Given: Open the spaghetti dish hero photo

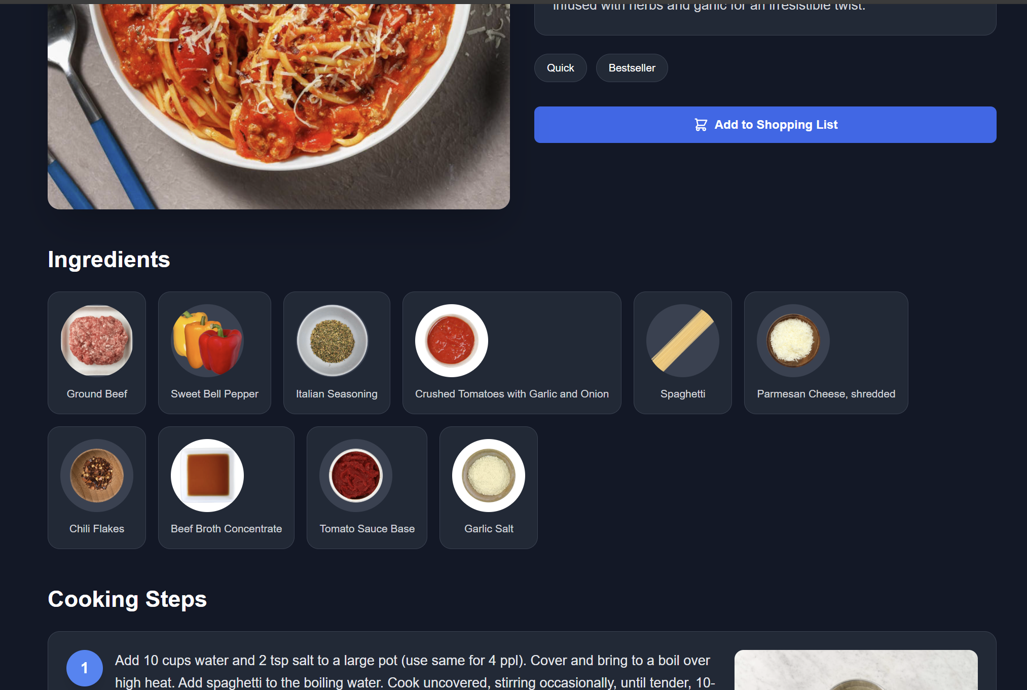Looking at the screenshot, I should pyautogui.click(x=279, y=106).
